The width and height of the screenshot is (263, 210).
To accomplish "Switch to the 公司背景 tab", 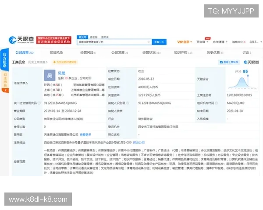I will click(x=25, y=52).
